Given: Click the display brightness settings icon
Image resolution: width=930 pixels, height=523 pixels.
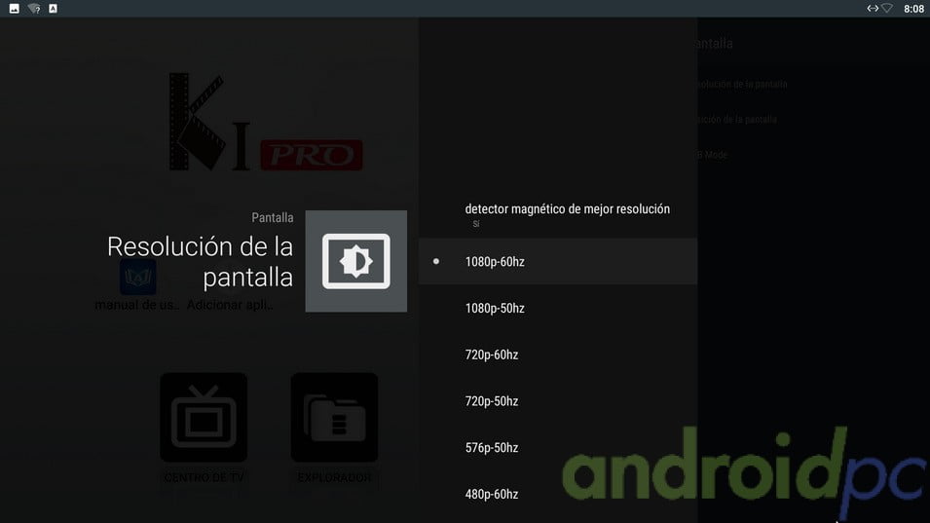Looking at the screenshot, I should (355, 261).
